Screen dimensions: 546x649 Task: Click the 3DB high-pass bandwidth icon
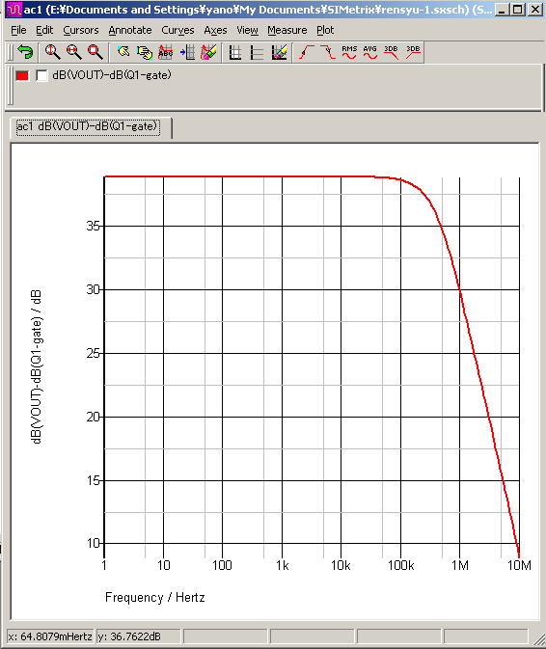tap(413, 53)
